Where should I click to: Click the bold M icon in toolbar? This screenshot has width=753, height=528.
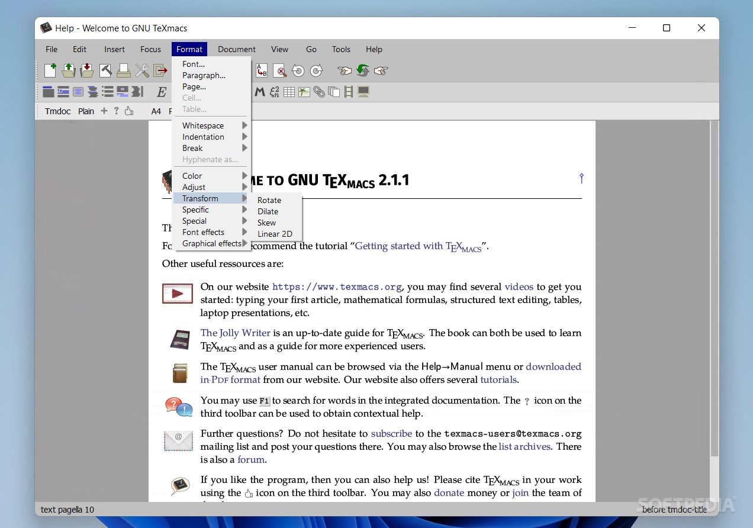pos(259,92)
